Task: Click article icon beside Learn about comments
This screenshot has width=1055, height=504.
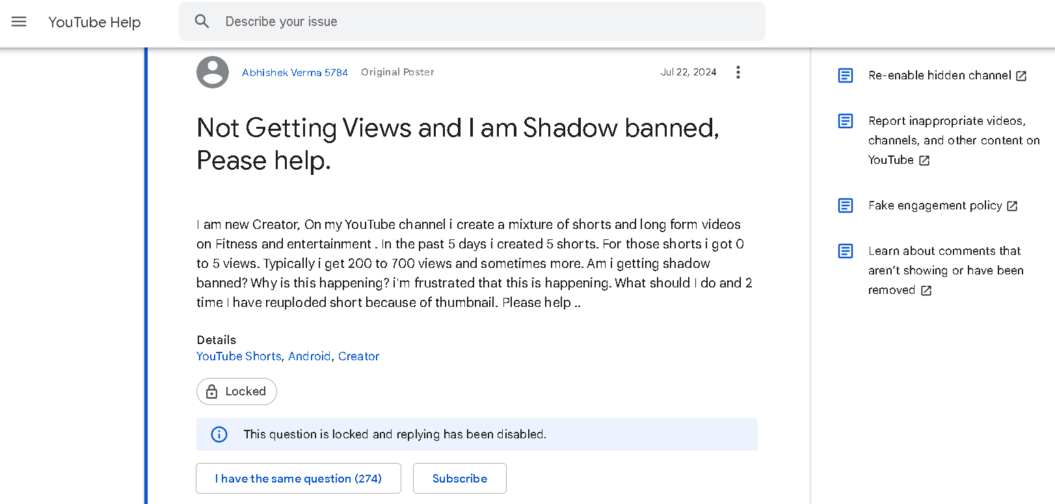Action: [x=846, y=251]
